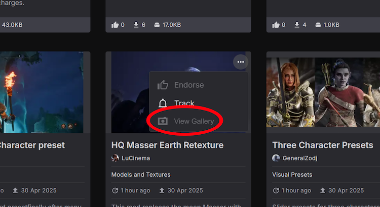380x207 pixels.
Task: Click the 43.0KB file size text
Action: pos(12,25)
